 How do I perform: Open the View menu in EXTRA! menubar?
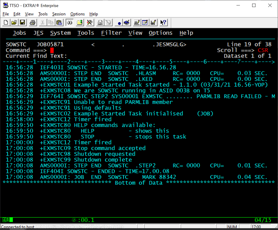coord(29,14)
